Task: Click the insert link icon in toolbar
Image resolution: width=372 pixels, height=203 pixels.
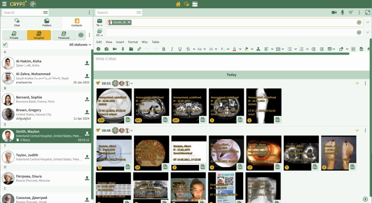Action: click(x=139, y=49)
